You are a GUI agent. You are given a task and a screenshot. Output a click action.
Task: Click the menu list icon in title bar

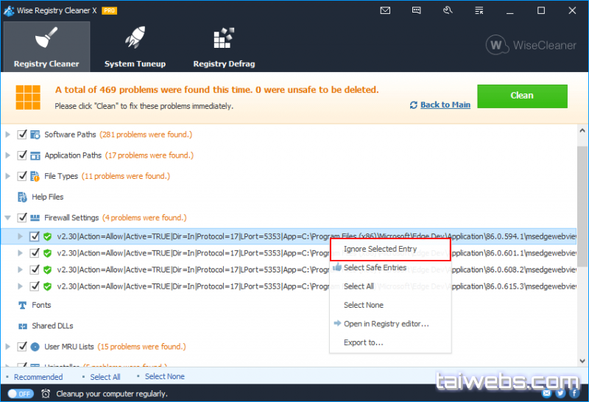478,10
